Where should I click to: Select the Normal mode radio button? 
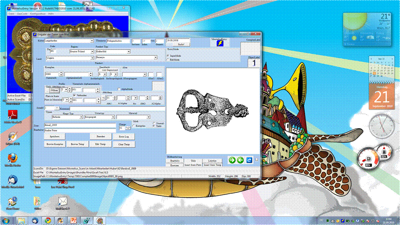pyautogui.click(x=154, y=124)
